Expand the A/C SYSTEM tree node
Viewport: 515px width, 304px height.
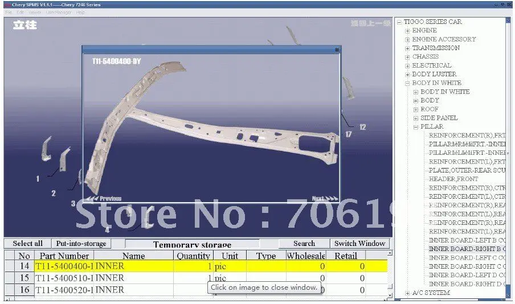[407, 293]
